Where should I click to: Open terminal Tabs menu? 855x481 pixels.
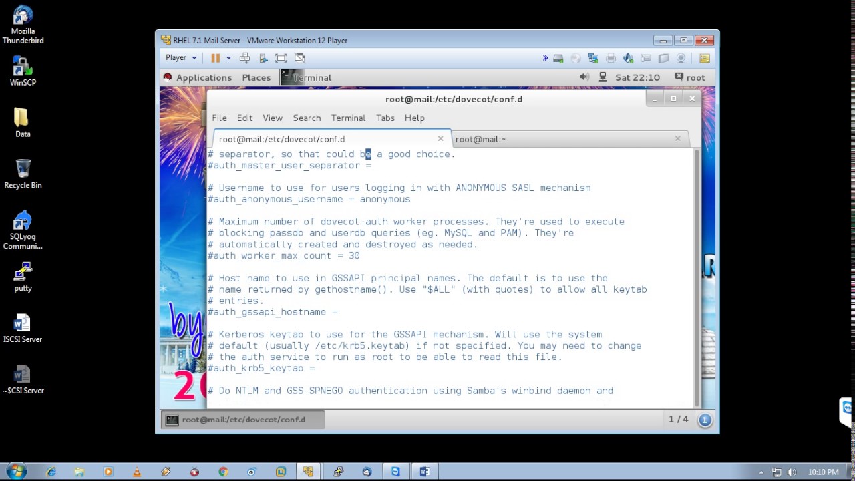[385, 118]
